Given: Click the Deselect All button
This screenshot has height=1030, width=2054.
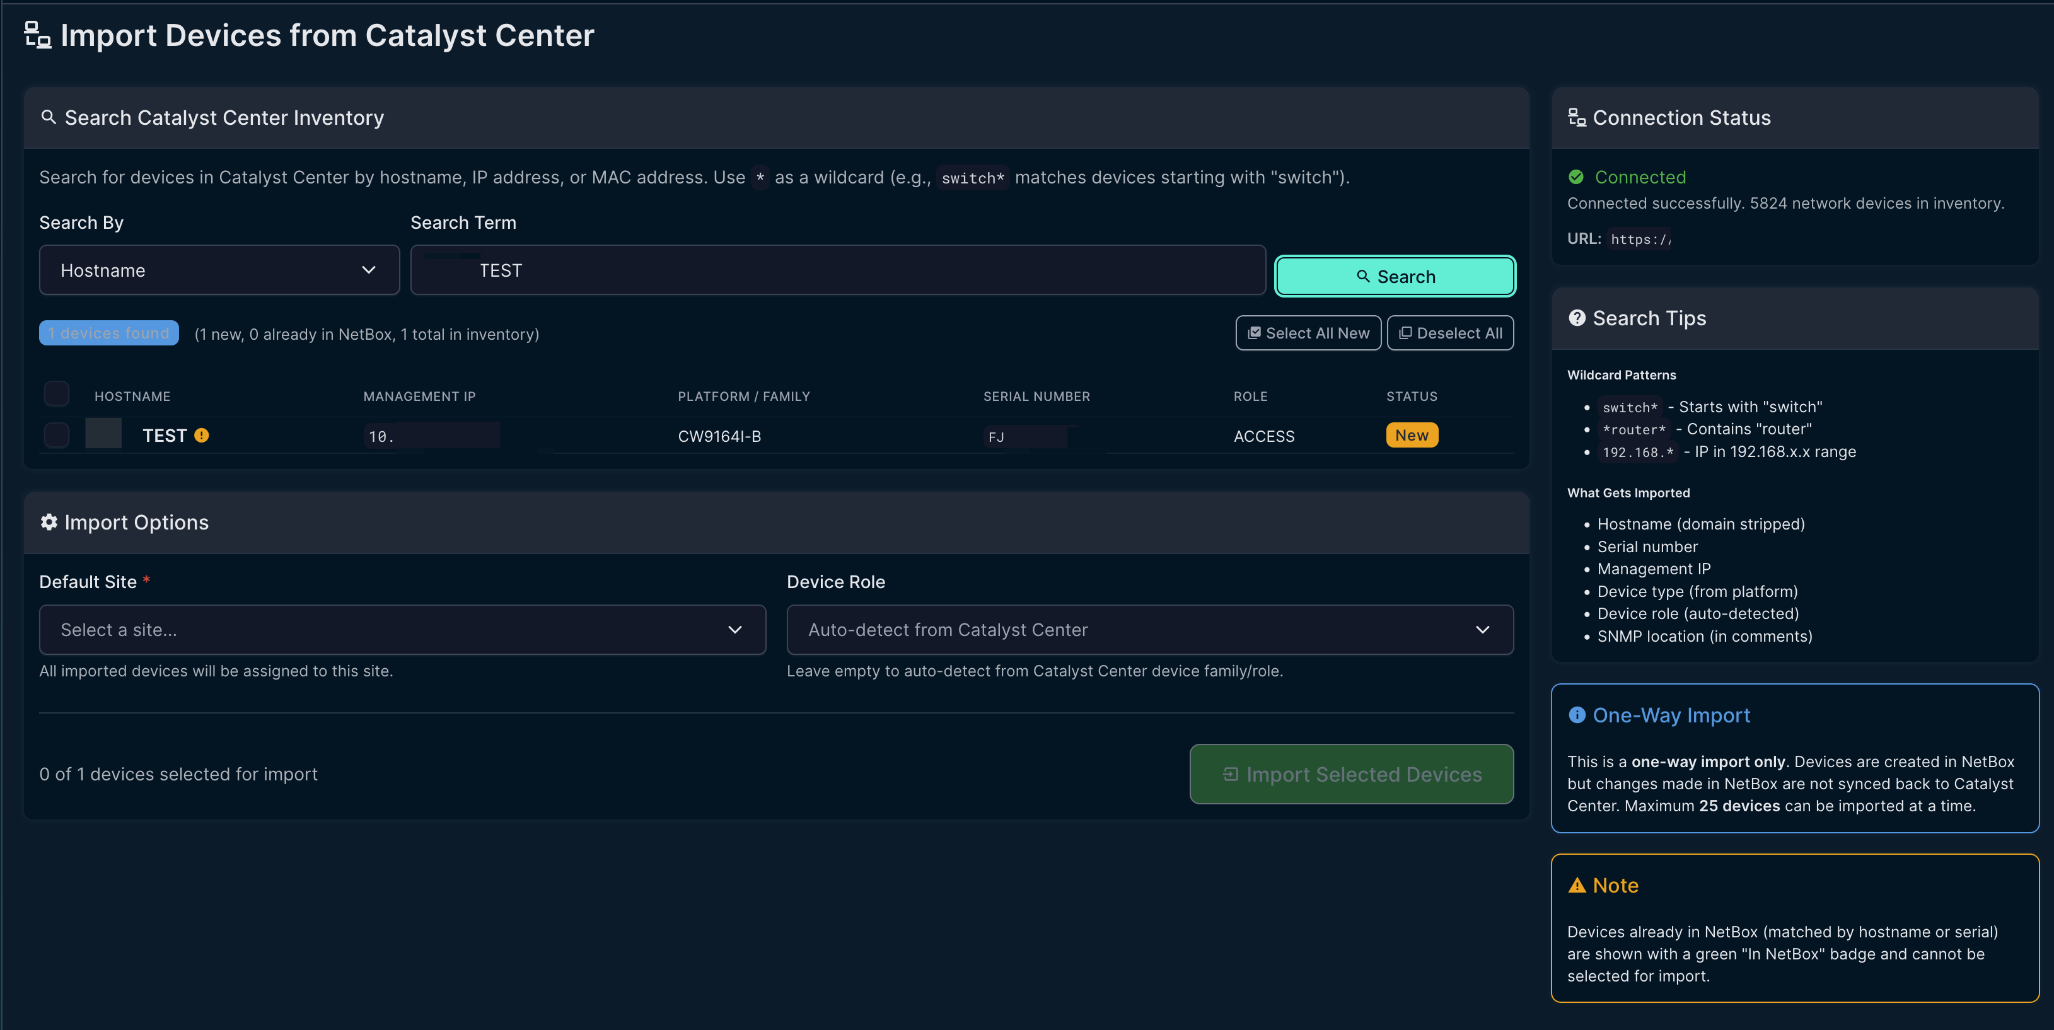Looking at the screenshot, I should pyautogui.click(x=1449, y=333).
